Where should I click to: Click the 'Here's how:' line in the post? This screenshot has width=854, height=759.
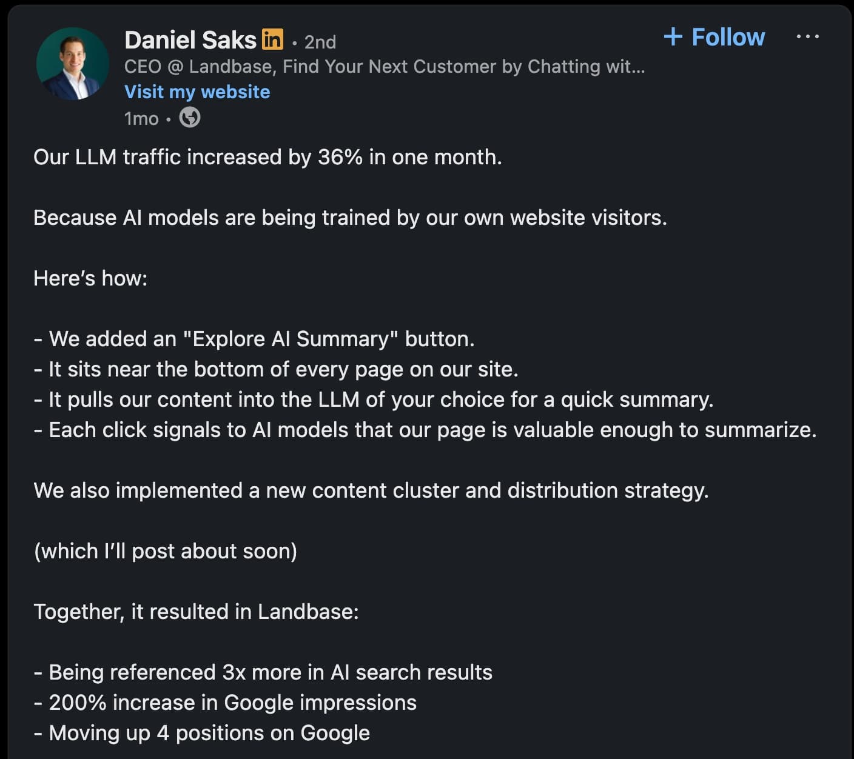(89, 278)
